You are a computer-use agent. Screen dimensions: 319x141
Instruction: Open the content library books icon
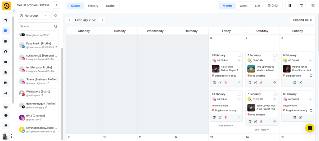coord(6,41)
